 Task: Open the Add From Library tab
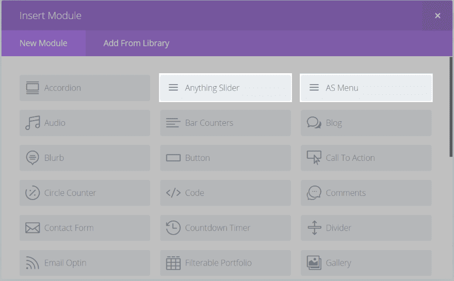(x=136, y=43)
